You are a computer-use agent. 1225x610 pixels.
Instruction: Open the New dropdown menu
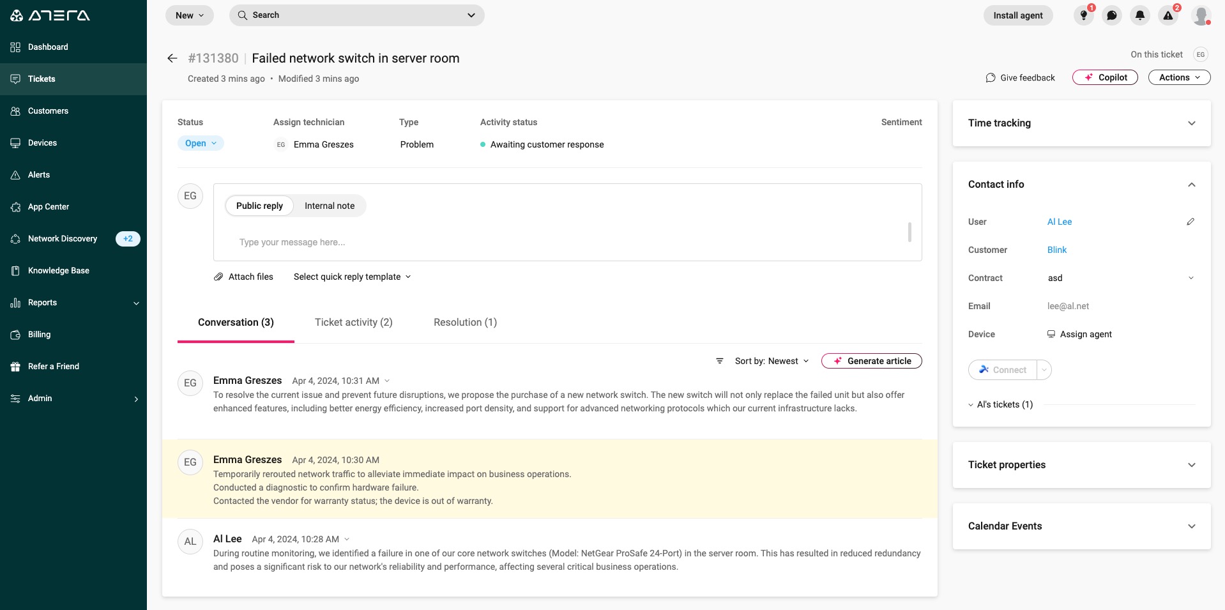coord(190,15)
